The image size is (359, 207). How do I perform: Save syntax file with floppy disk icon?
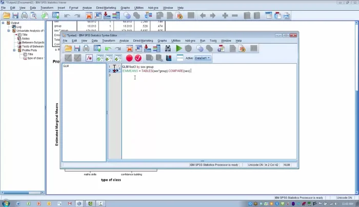[77, 48]
